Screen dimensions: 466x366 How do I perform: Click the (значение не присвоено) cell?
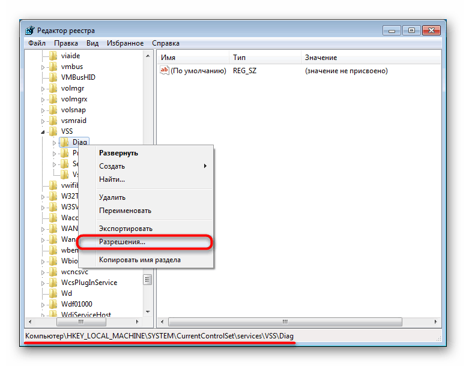[346, 71]
